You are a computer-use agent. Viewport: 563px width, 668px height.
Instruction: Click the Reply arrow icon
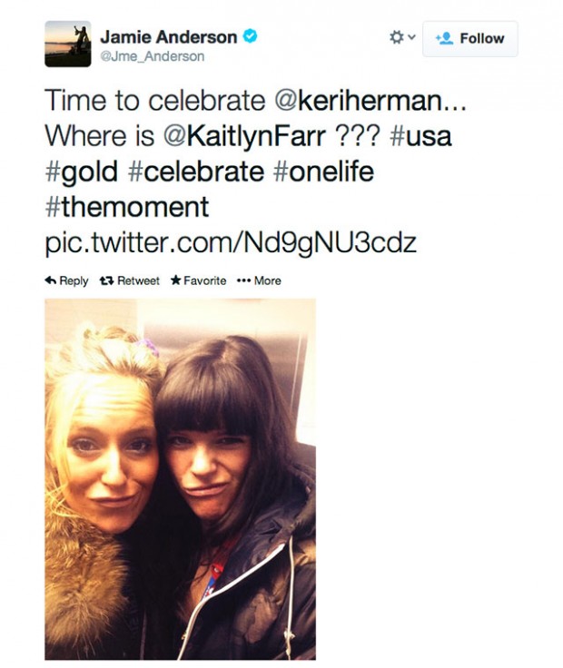pos(51,280)
